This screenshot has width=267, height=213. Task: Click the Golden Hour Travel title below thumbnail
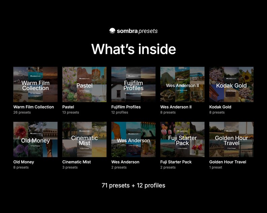click(228, 162)
